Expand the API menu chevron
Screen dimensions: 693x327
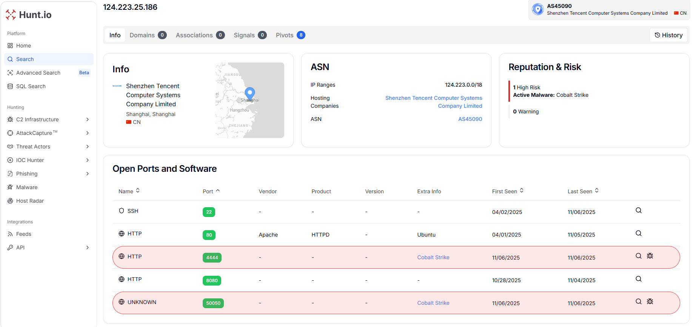click(x=88, y=248)
